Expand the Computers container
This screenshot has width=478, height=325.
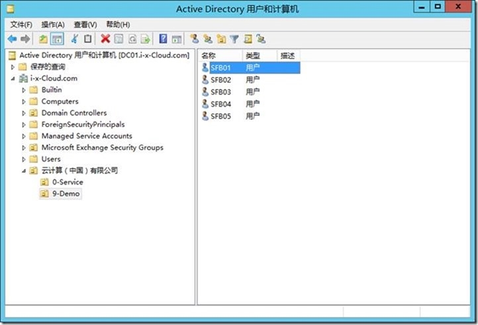pyautogui.click(x=24, y=101)
